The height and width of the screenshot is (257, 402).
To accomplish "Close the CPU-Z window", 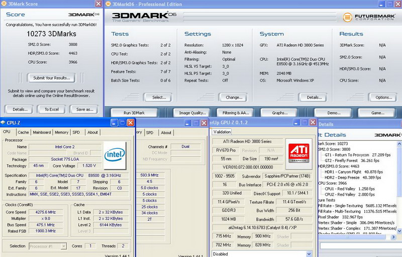I will (131, 123).
